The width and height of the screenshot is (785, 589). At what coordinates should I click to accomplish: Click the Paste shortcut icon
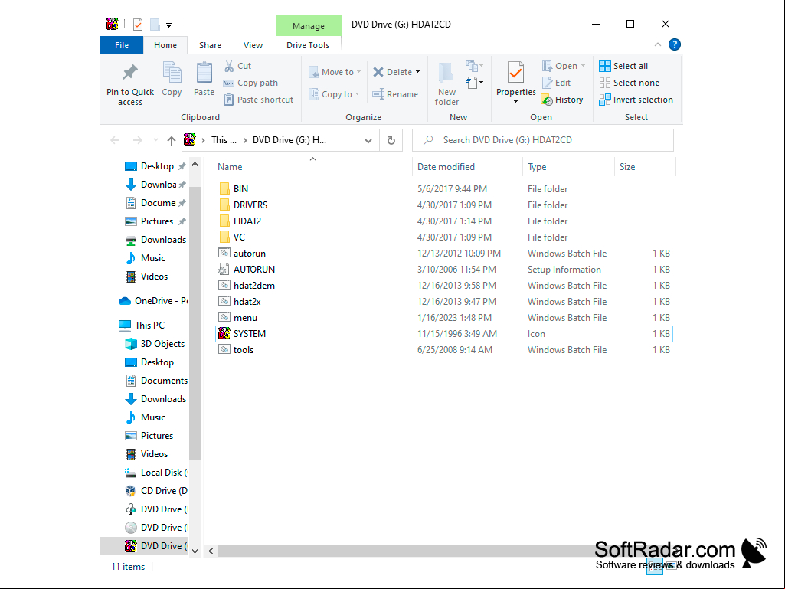click(x=229, y=100)
